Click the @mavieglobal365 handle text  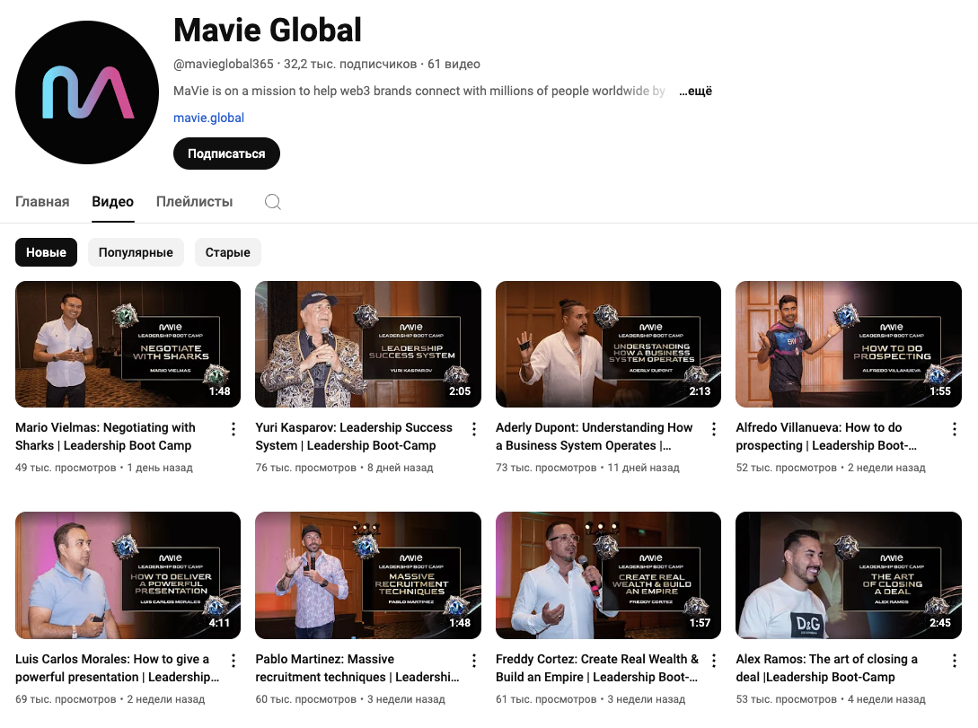pos(224,65)
